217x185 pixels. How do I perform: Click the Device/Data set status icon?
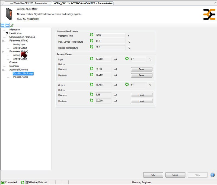point(28,182)
